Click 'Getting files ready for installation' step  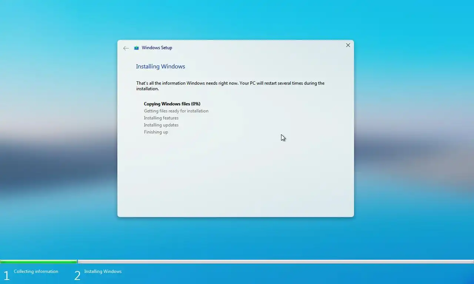(176, 111)
